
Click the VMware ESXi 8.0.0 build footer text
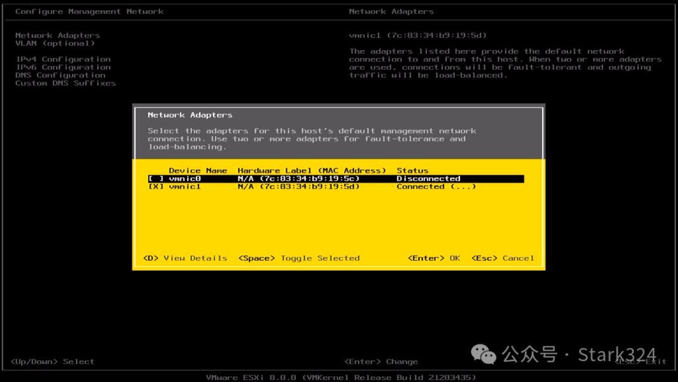coord(341,378)
